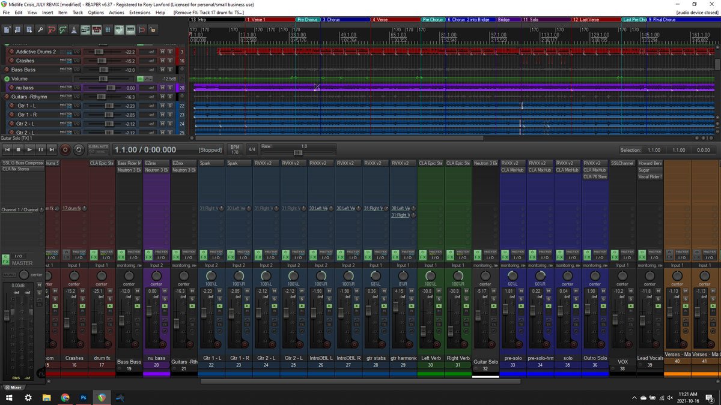Image resolution: width=721 pixels, height=405 pixels.
Task: Open the 4/4 time signature selector
Action: pyautogui.click(x=252, y=149)
